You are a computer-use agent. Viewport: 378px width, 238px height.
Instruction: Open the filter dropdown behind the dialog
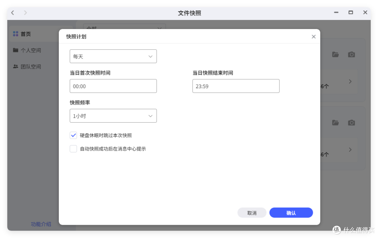tap(124, 27)
